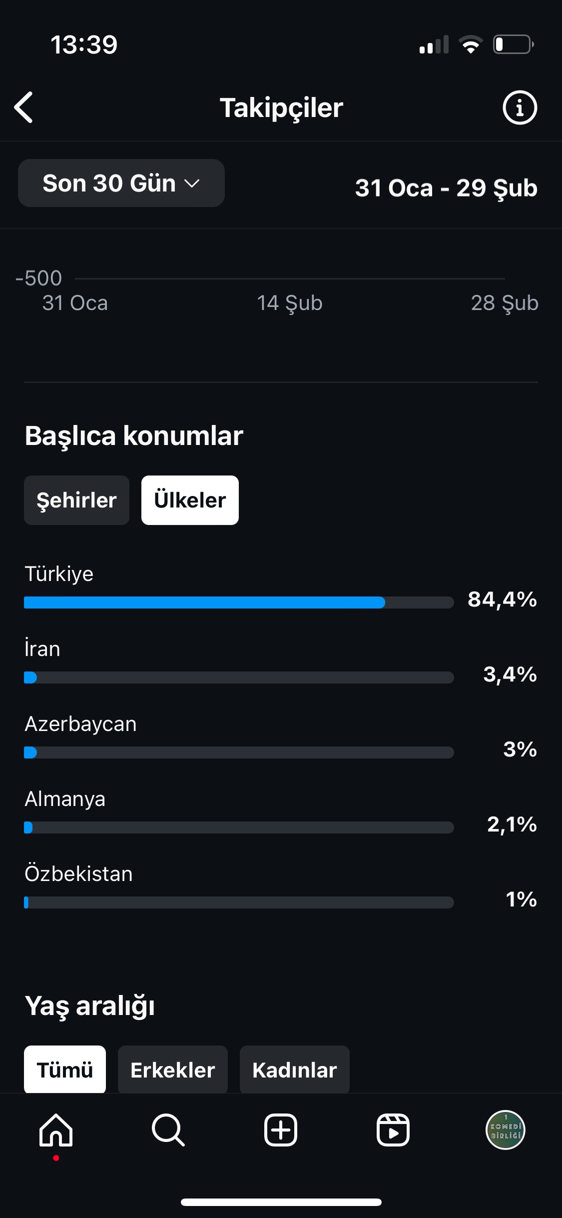The image size is (562, 1218).
Task: Tap the Türkiye percentage bar
Action: click(x=239, y=602)
